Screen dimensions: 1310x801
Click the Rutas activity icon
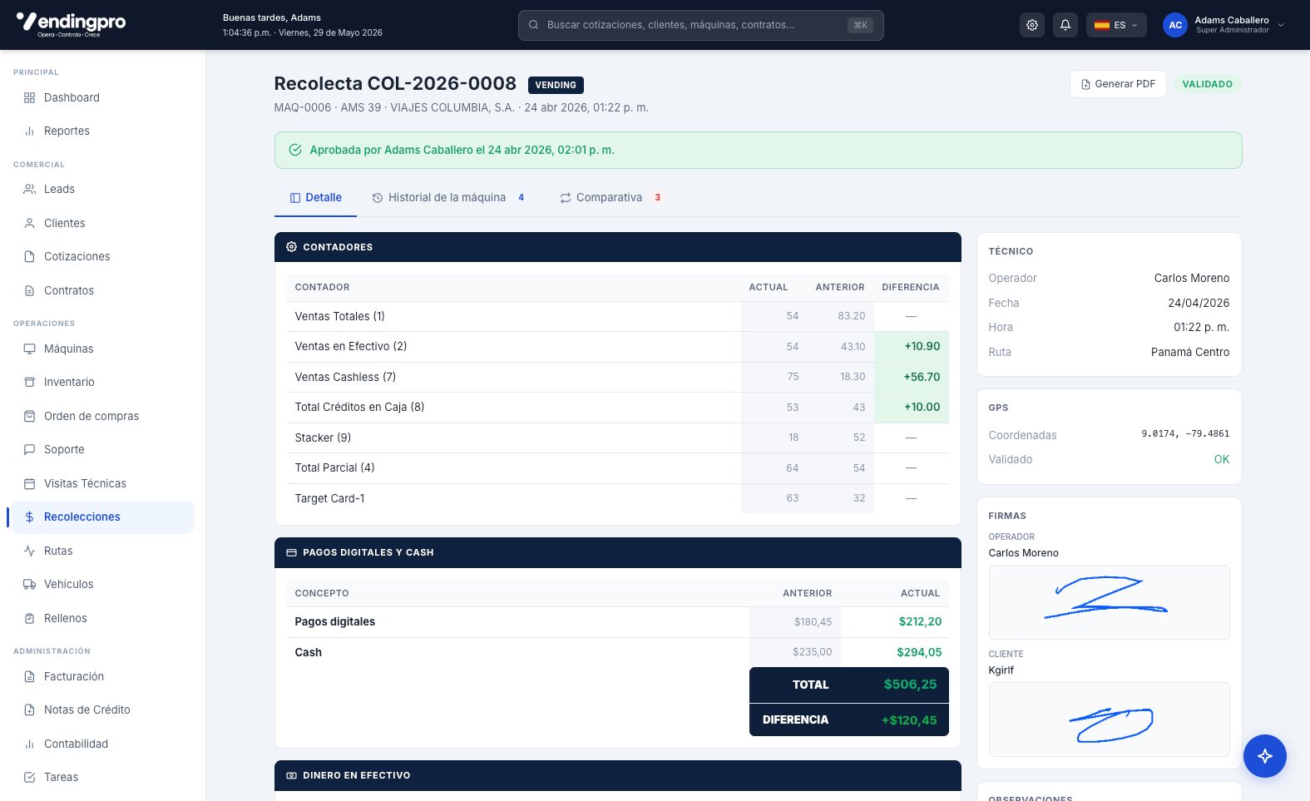click(30, 551)
